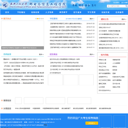The height and width of the screenshot is (128, 128).
Task: Open 人力资源部 in 校内导航
Action: [116, 63]
